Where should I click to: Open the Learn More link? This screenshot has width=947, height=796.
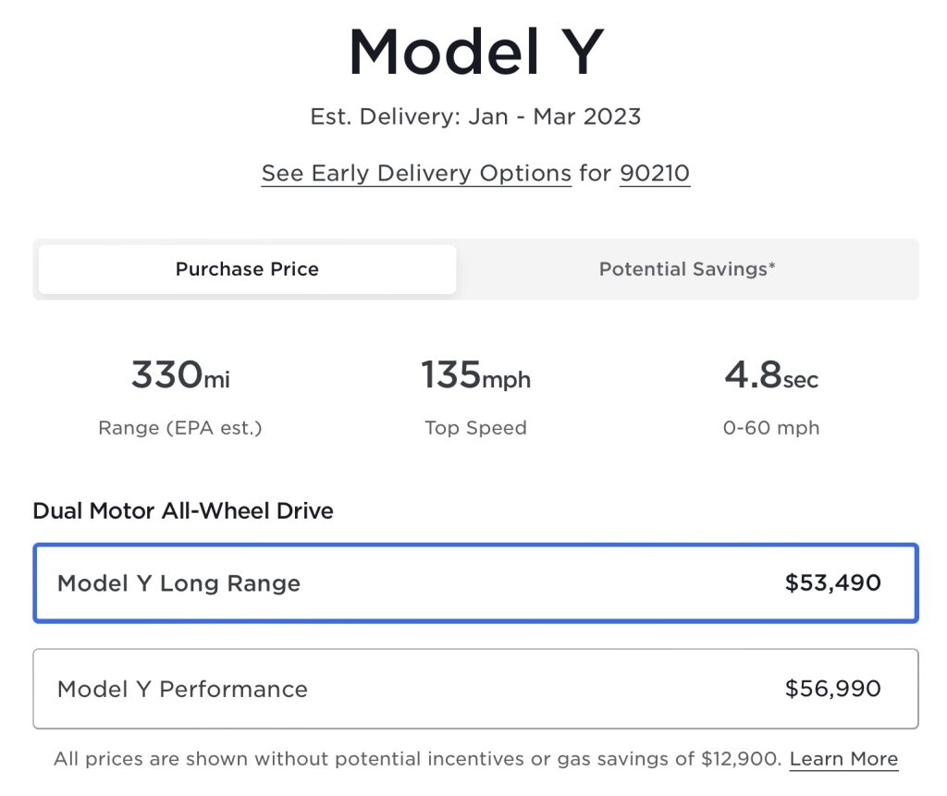coord(843,759)
